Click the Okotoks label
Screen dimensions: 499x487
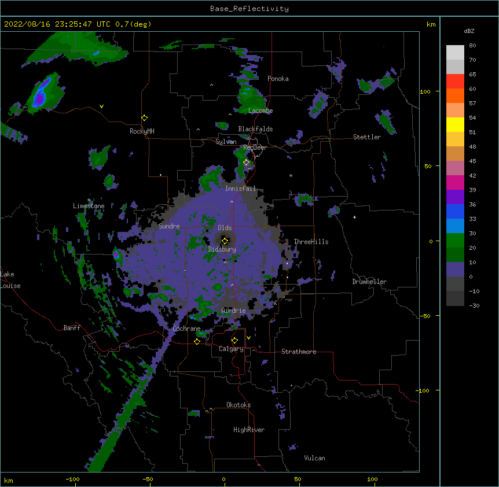239,405
